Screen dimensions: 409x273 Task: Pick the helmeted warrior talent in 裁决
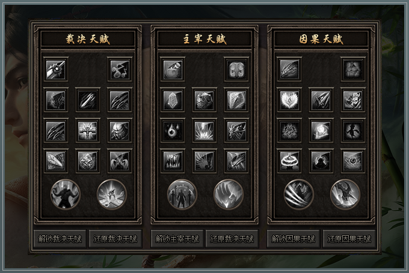pyautogui.click(x=120, y=131)
